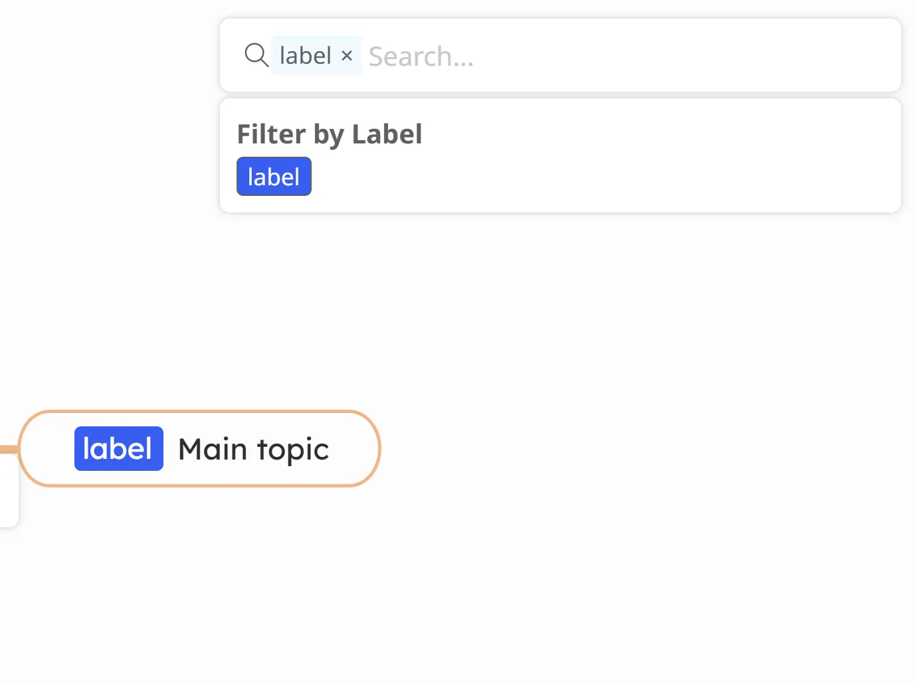The width and height of the screenshot is (915, 684).
Task: Click the orange connector line left of Main topic
Action: tap(8, 450)
